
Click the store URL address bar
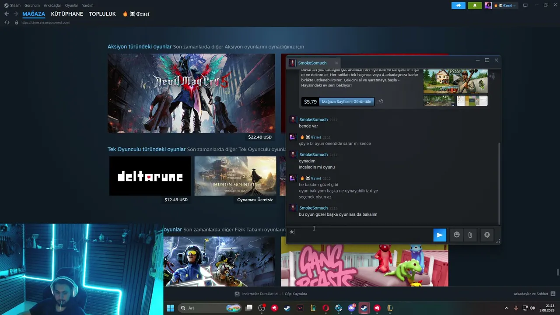coord(45,22)
